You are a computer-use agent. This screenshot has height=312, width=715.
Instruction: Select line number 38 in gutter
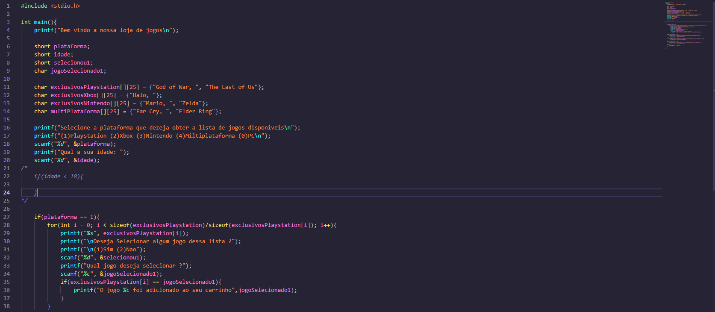pos(6,306)
